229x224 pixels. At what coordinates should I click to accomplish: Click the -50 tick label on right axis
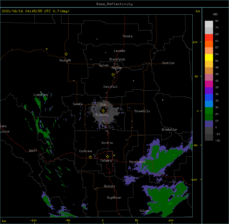(x=195, y=145)
